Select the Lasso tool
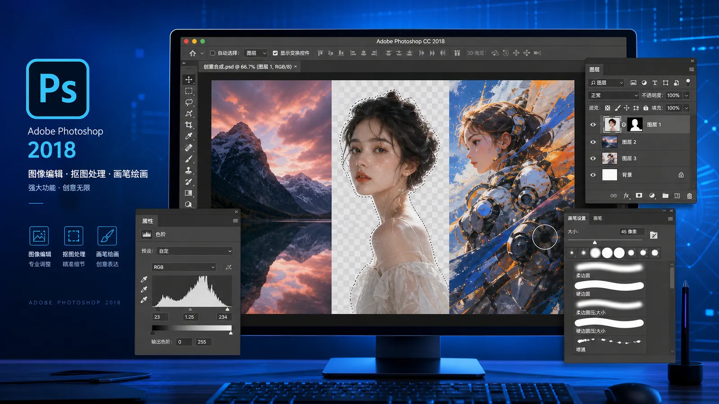Screen dimensions: 719x404 tap(189, 102)
